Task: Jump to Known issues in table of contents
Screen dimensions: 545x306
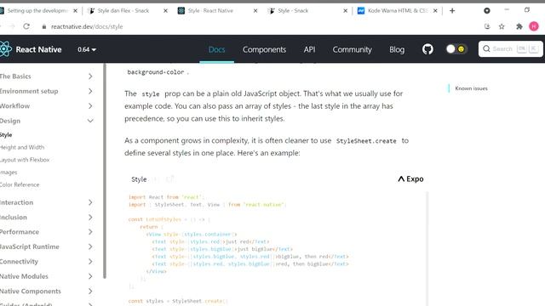Action: 471,88
